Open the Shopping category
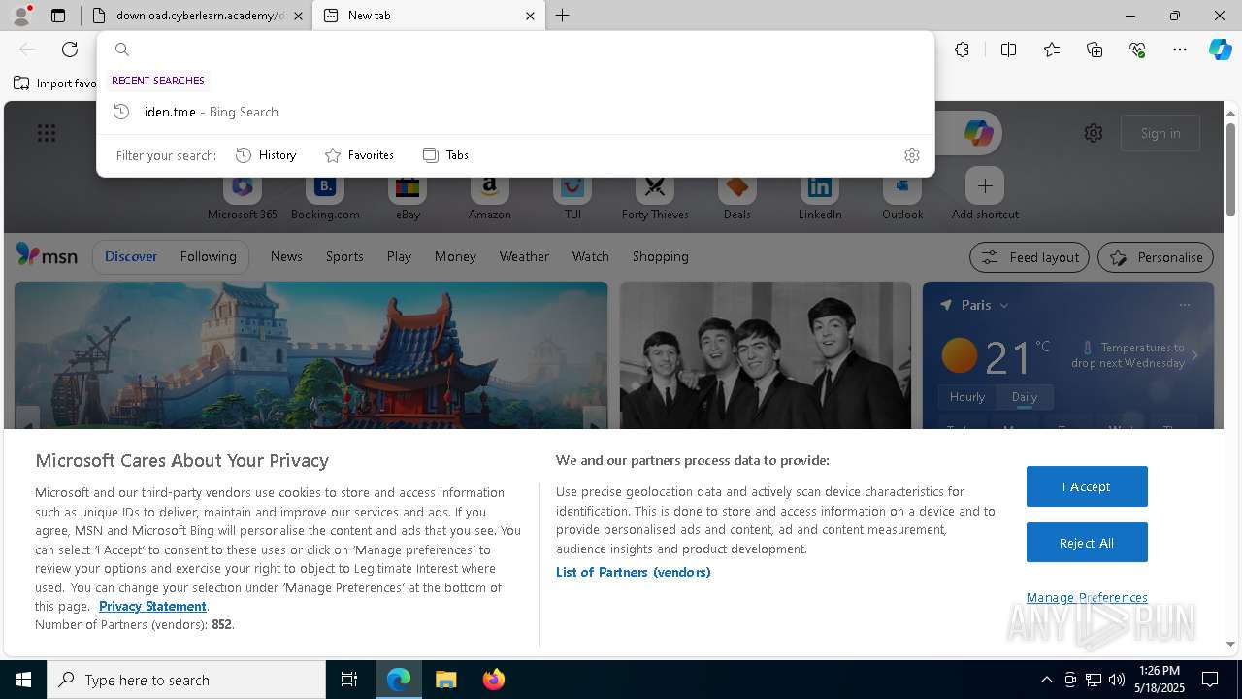The height and width of the screenshot is (699, 1242). pyautogui.click(x=661, y=256)
